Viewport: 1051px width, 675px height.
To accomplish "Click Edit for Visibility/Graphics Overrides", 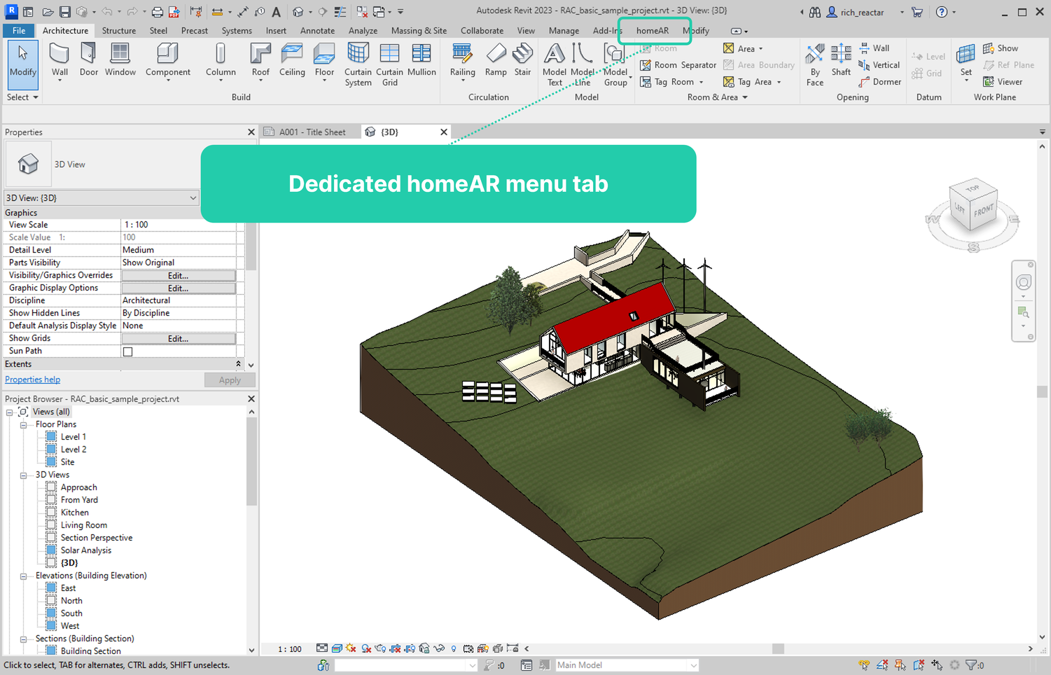I will pos(178,275).
